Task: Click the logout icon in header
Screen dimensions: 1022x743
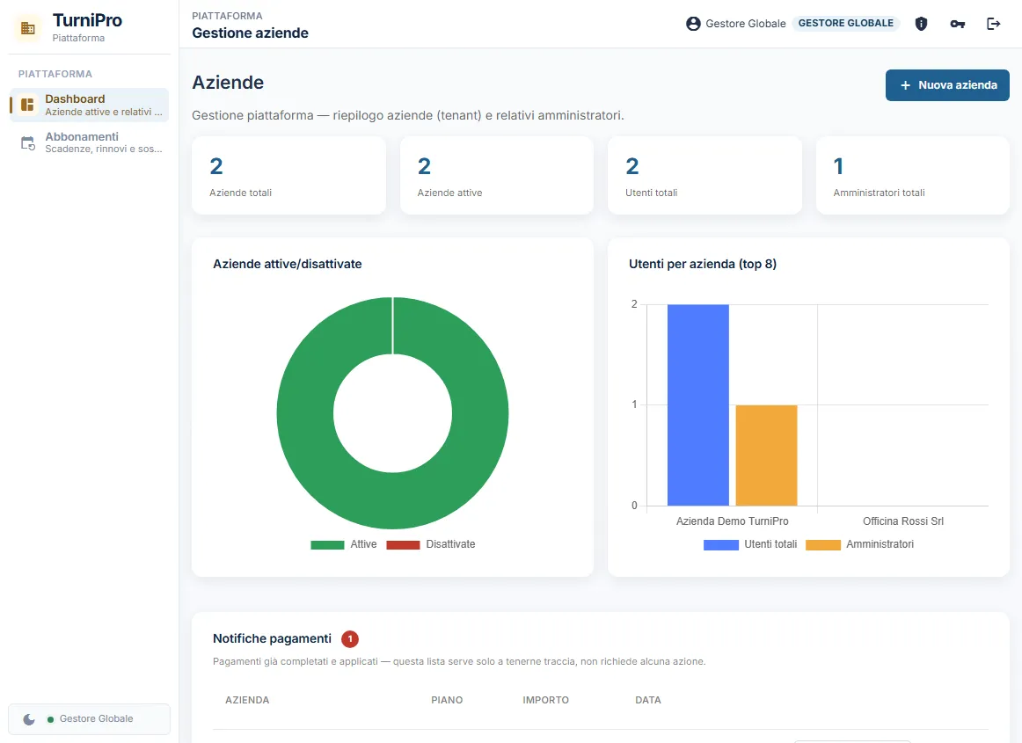Action: [993, 24]
